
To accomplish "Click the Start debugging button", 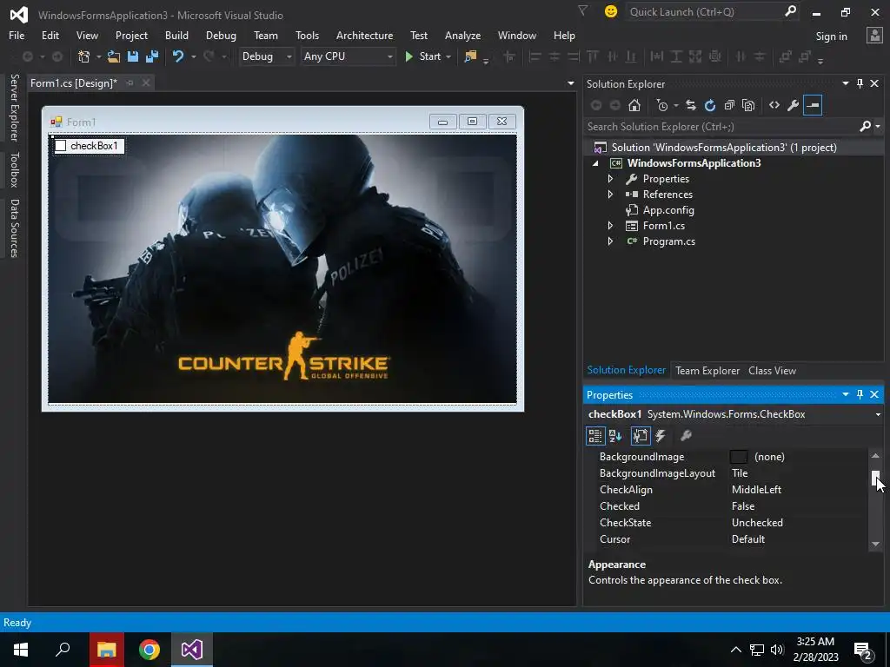I will 423,56.
